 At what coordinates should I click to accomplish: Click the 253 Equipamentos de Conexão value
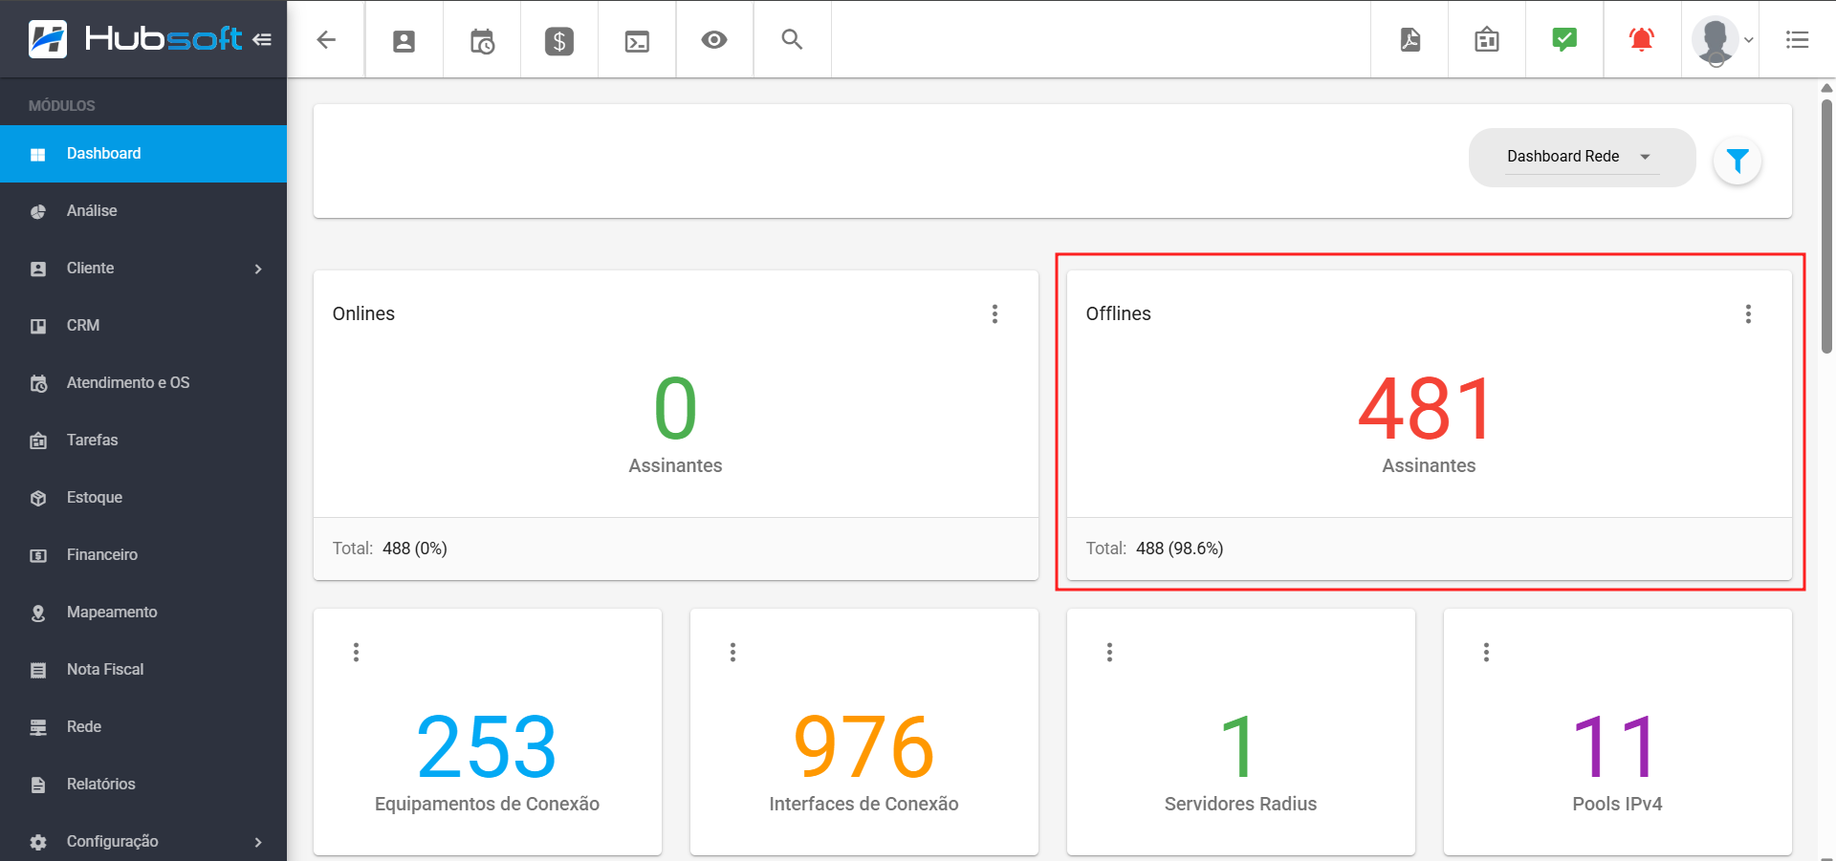click(487, 747)
